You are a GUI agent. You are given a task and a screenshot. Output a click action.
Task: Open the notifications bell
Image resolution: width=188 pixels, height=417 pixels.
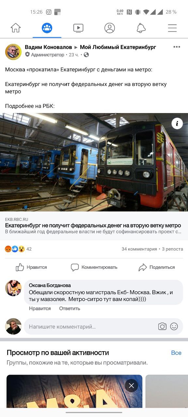click(141, 28)
